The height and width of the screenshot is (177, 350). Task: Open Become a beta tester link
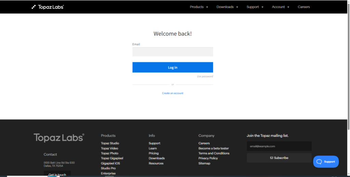click(213, 148)
